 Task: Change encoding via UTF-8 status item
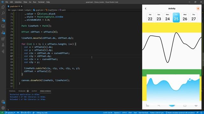(x=124, y=113)
